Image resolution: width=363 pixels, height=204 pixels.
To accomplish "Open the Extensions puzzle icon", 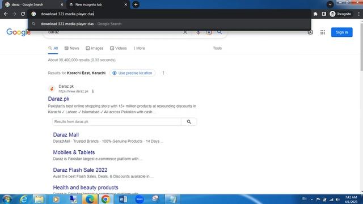I will click(315, 14).
